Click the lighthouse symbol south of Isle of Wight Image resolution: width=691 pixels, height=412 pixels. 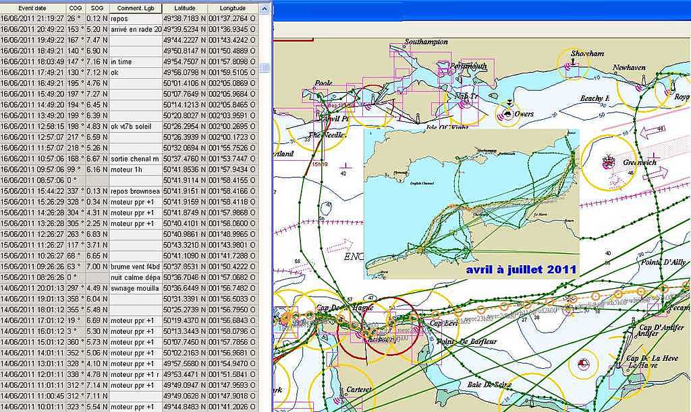click(417, 118)
